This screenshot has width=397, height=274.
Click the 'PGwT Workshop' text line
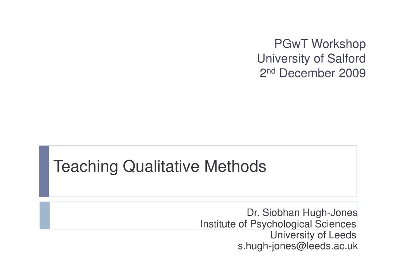320,44
